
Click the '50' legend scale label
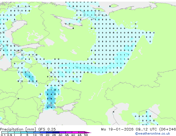click(x=86, y=135)
